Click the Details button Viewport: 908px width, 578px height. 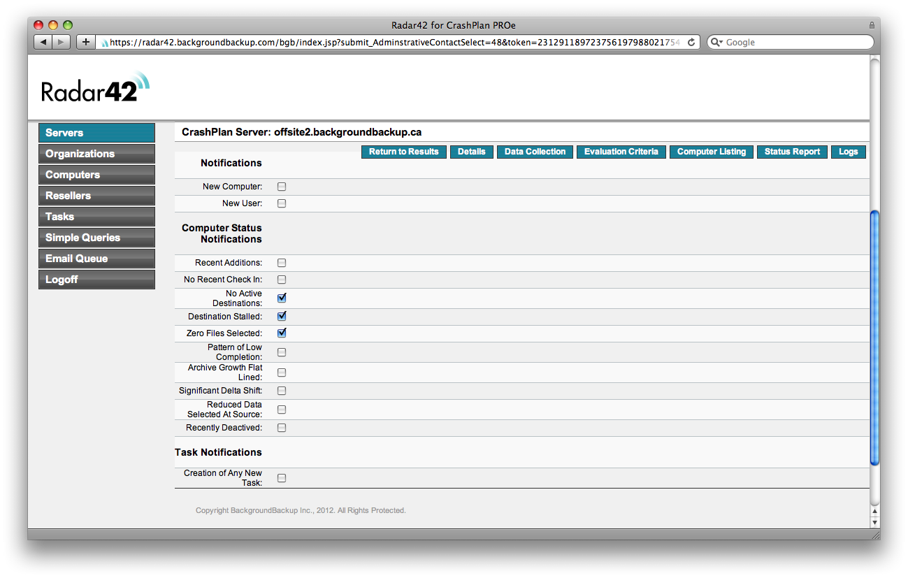click(x=472, y=152)
